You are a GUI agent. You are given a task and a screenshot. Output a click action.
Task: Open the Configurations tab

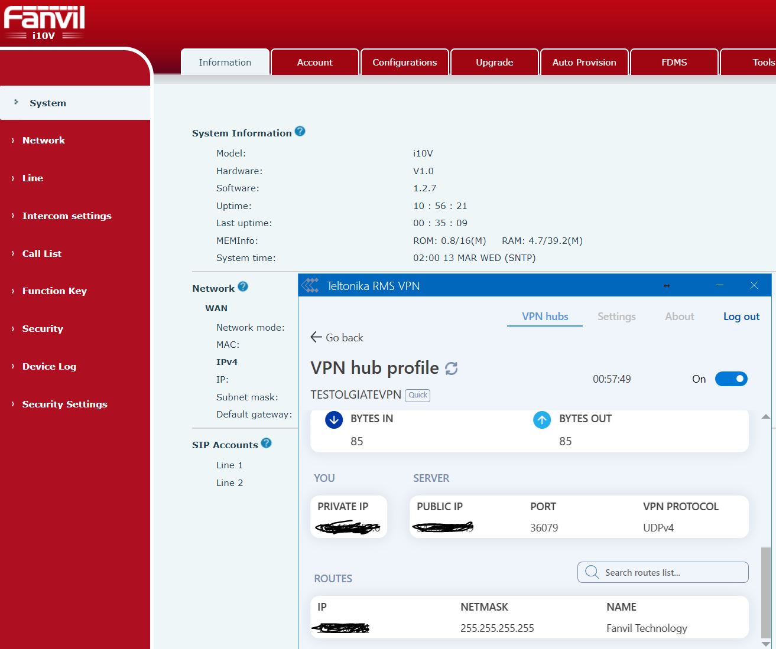point(405,62)
